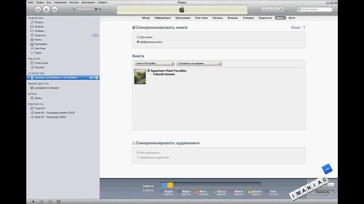This screenshot has width=364, height=204.
Task: Open the Телешоу library in the sidebar
Action: pyautogui.click(x=39, y=31)
